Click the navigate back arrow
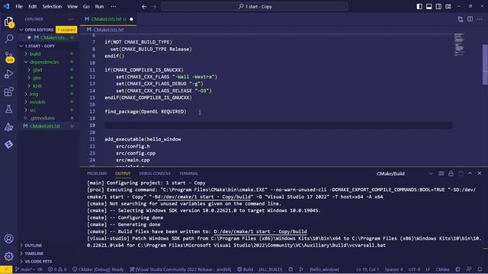Viewport: 488px width, 274px height. 144,7
